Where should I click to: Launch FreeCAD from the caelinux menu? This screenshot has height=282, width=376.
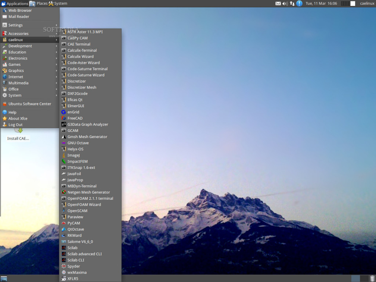[90, 118]
